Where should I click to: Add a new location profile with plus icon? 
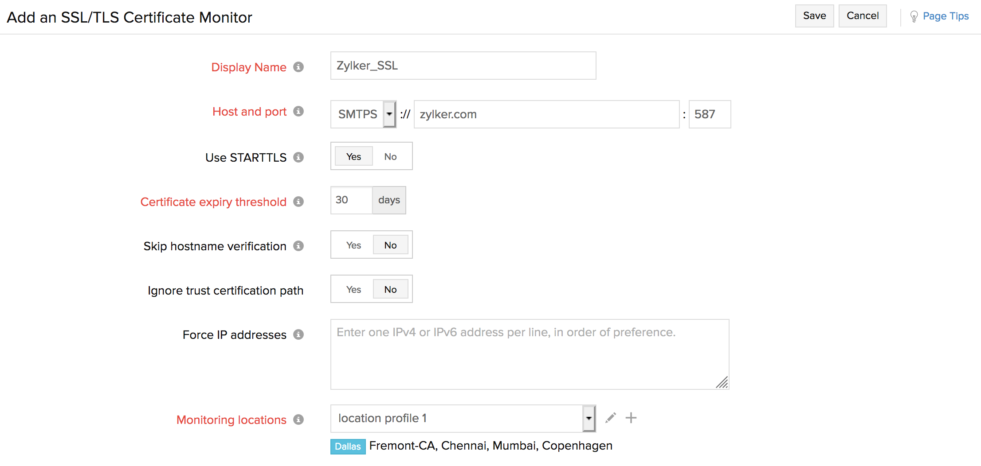click(631, 418)
